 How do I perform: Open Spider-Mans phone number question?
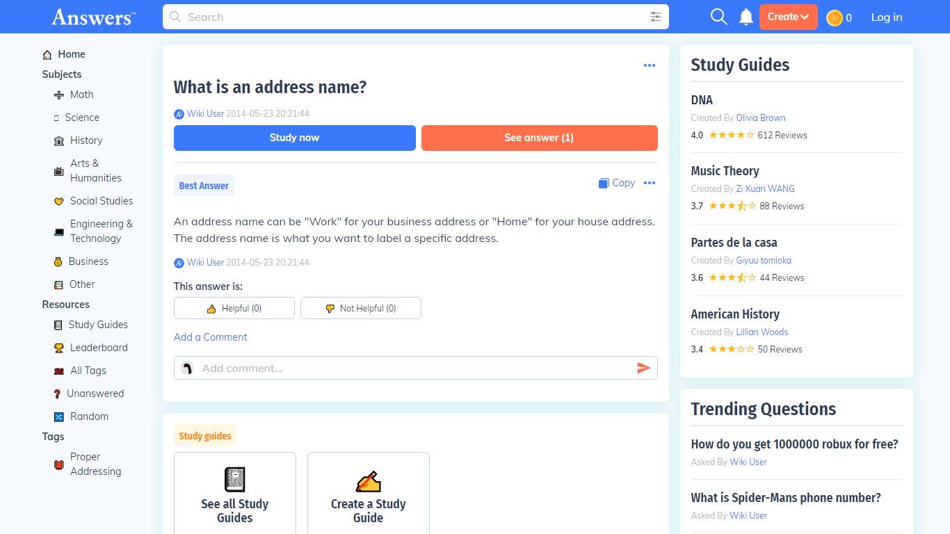click(786, 498)
